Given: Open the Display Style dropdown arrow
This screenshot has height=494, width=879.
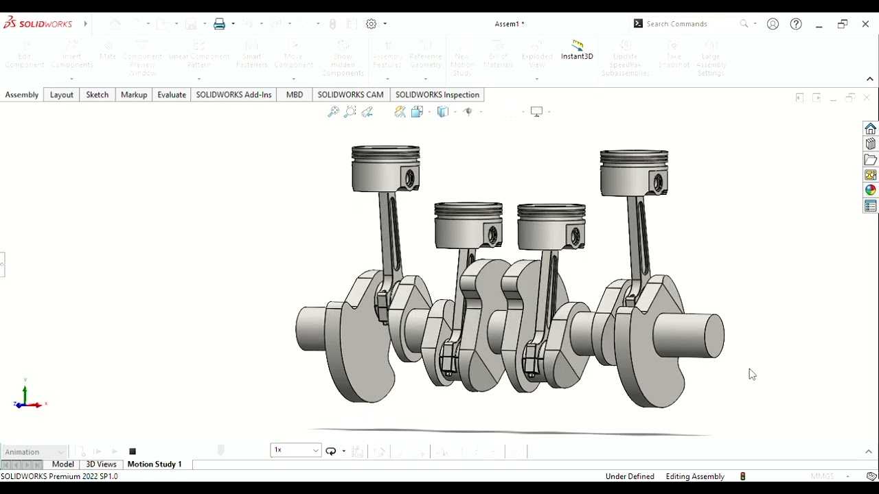Looking at the screenshot, I should pos(455,112).
